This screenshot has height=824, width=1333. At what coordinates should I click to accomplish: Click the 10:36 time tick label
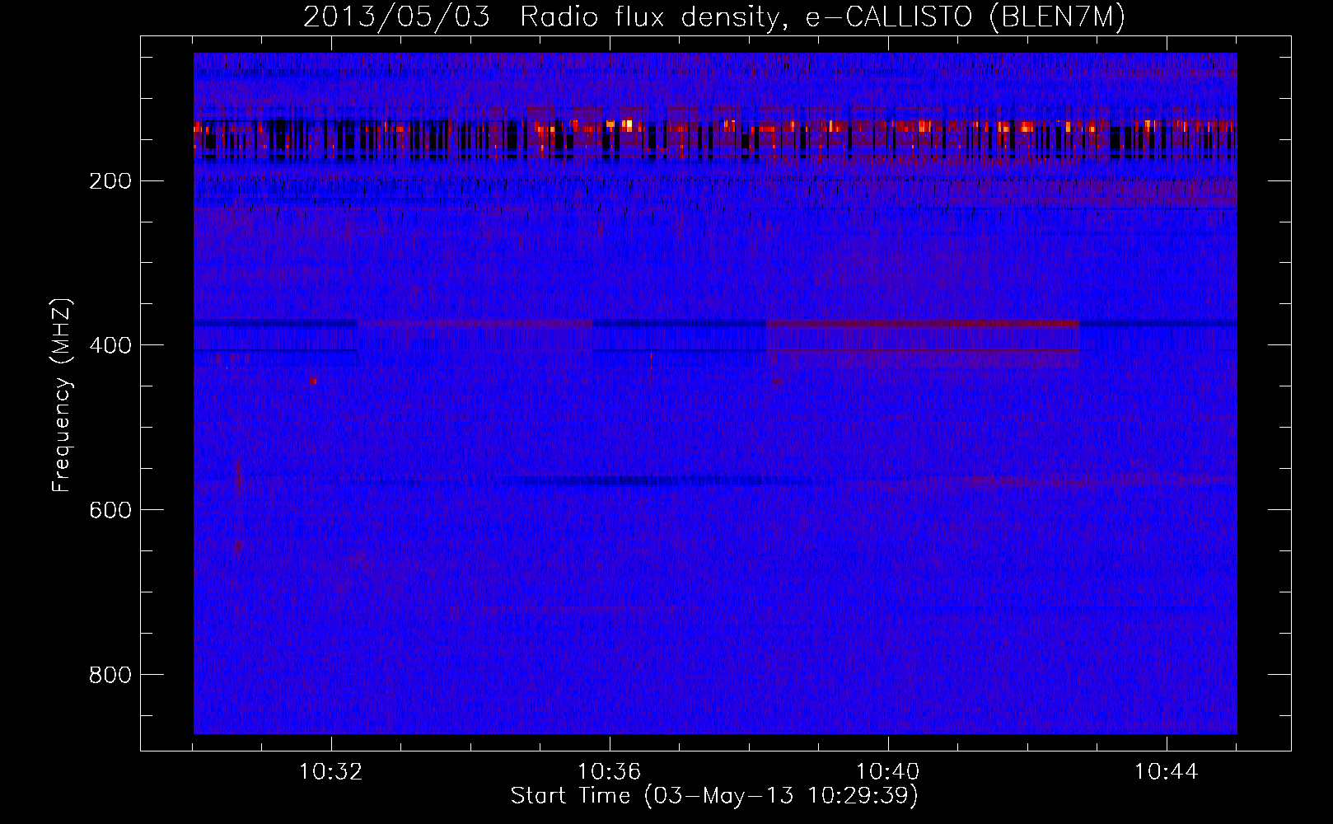tap(610, 772)
